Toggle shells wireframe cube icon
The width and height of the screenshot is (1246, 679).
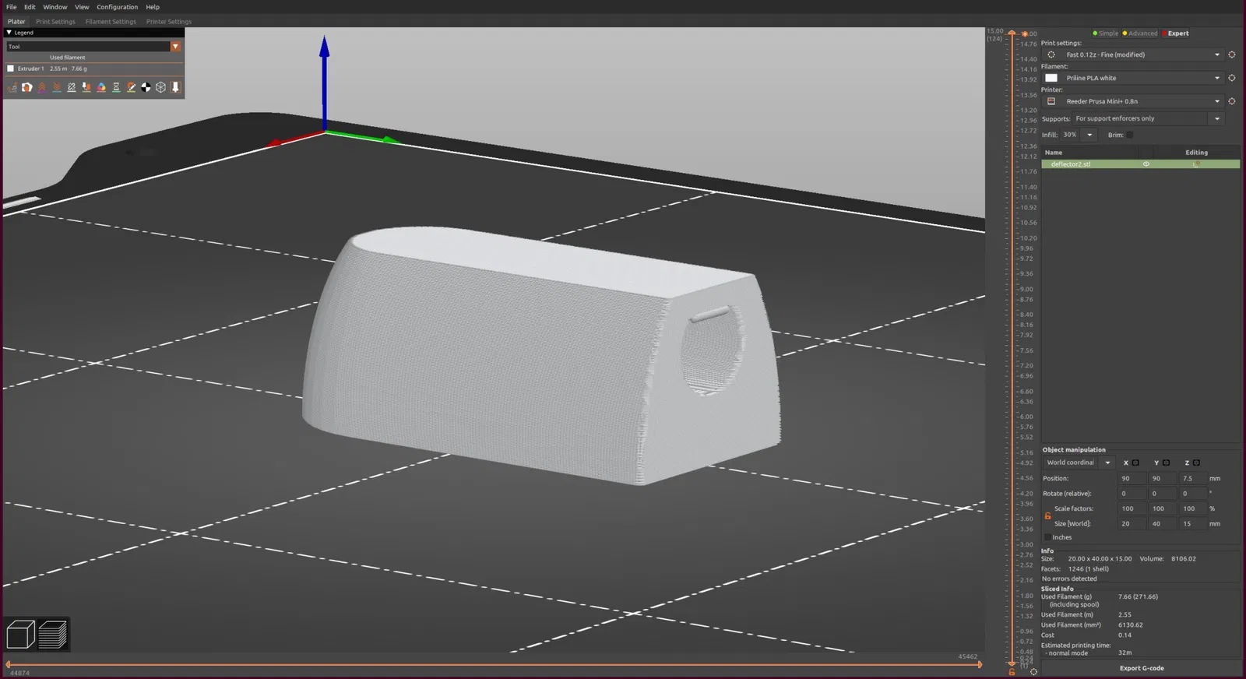point(160,87)
